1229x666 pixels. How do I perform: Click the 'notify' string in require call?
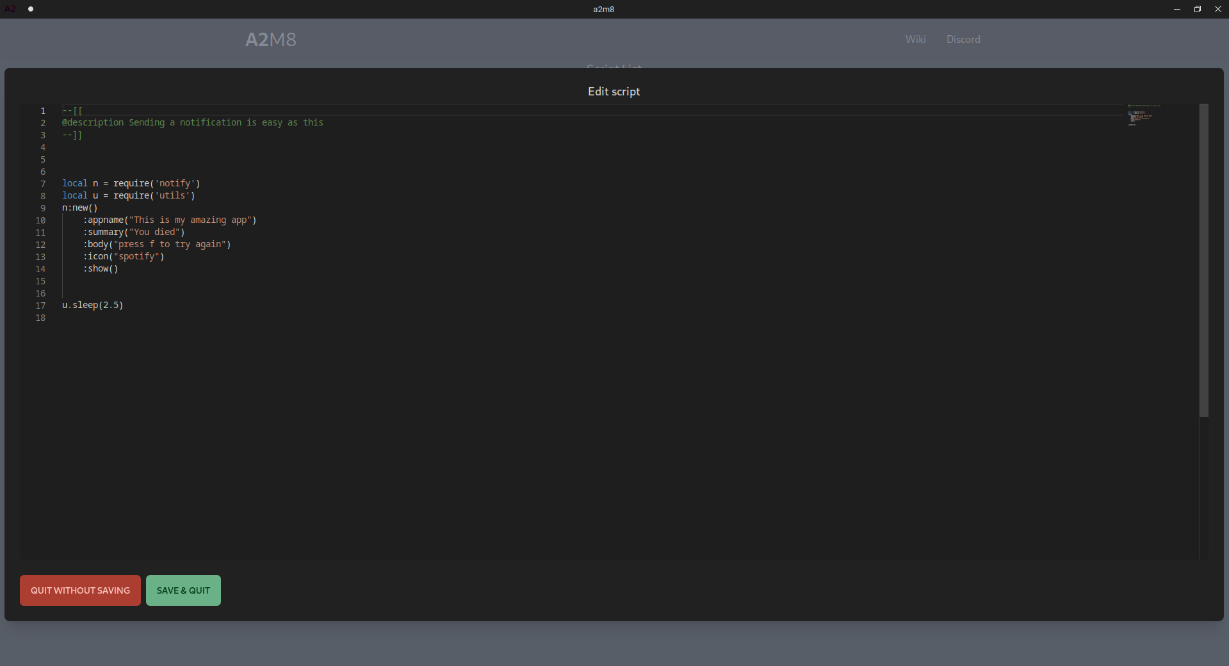175,184
